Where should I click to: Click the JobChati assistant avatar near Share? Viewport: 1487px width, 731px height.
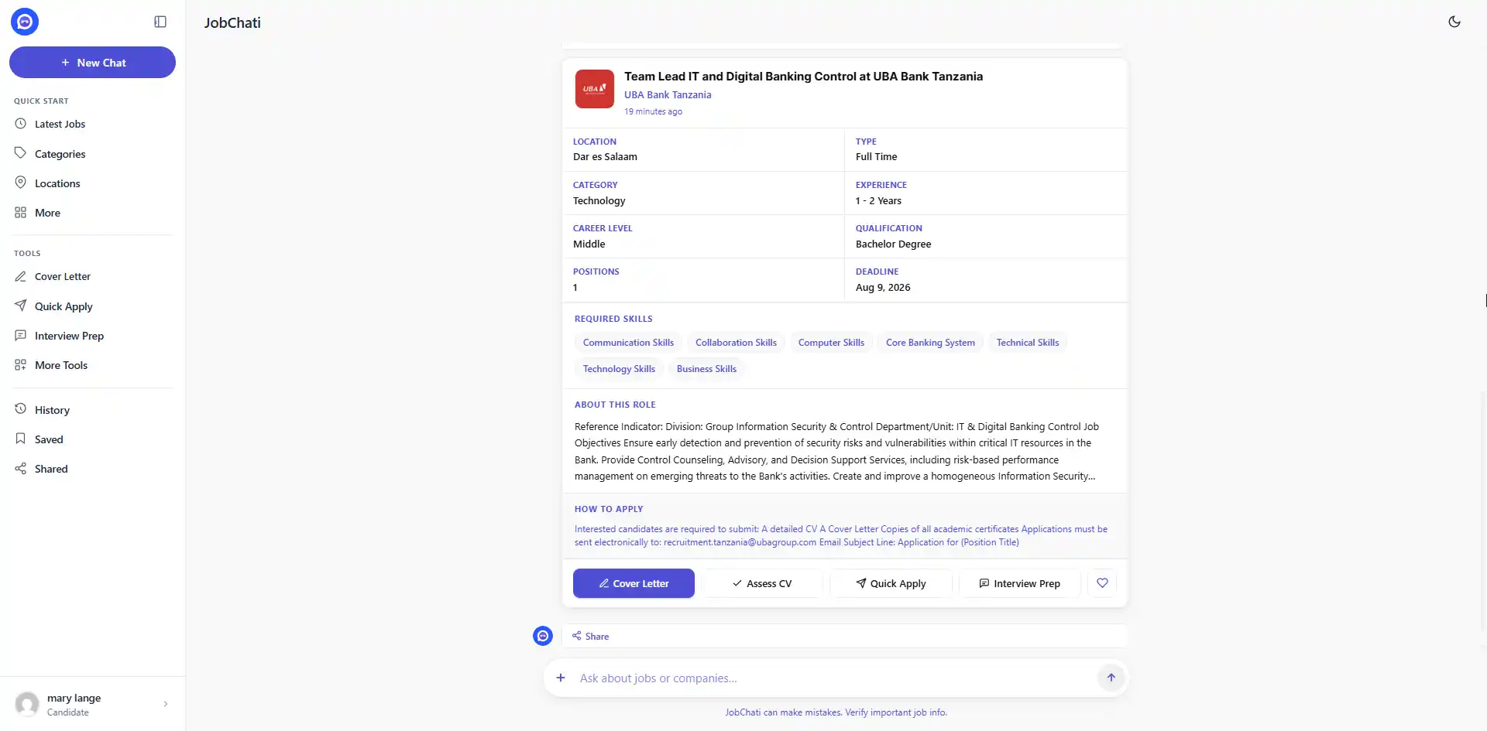pyautogui.click(x=543, y=636)
